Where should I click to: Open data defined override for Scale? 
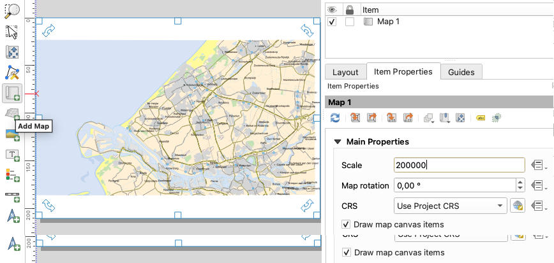(x=537, y=165)
